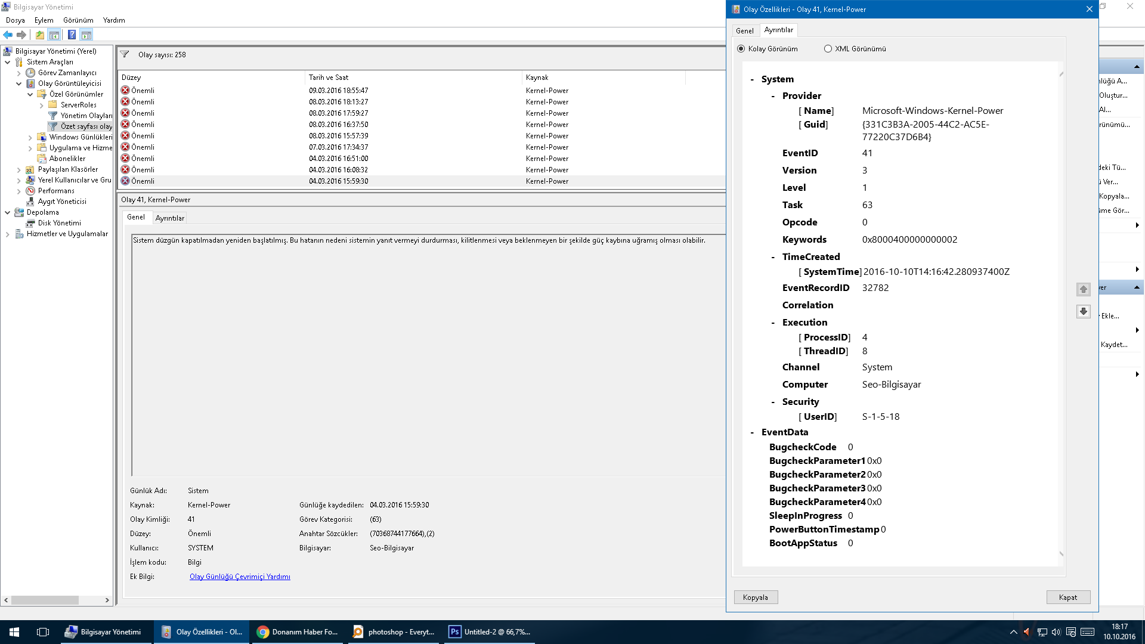
Task: Click the previous event up-arrow button
Action: 1083,289
